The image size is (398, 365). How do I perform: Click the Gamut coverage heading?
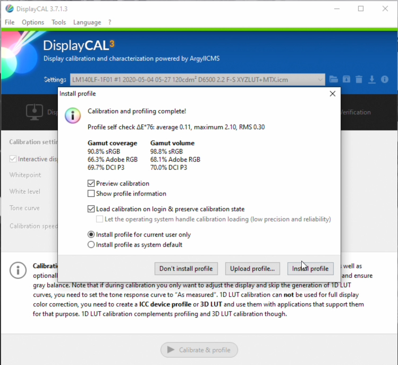[112, 143]
